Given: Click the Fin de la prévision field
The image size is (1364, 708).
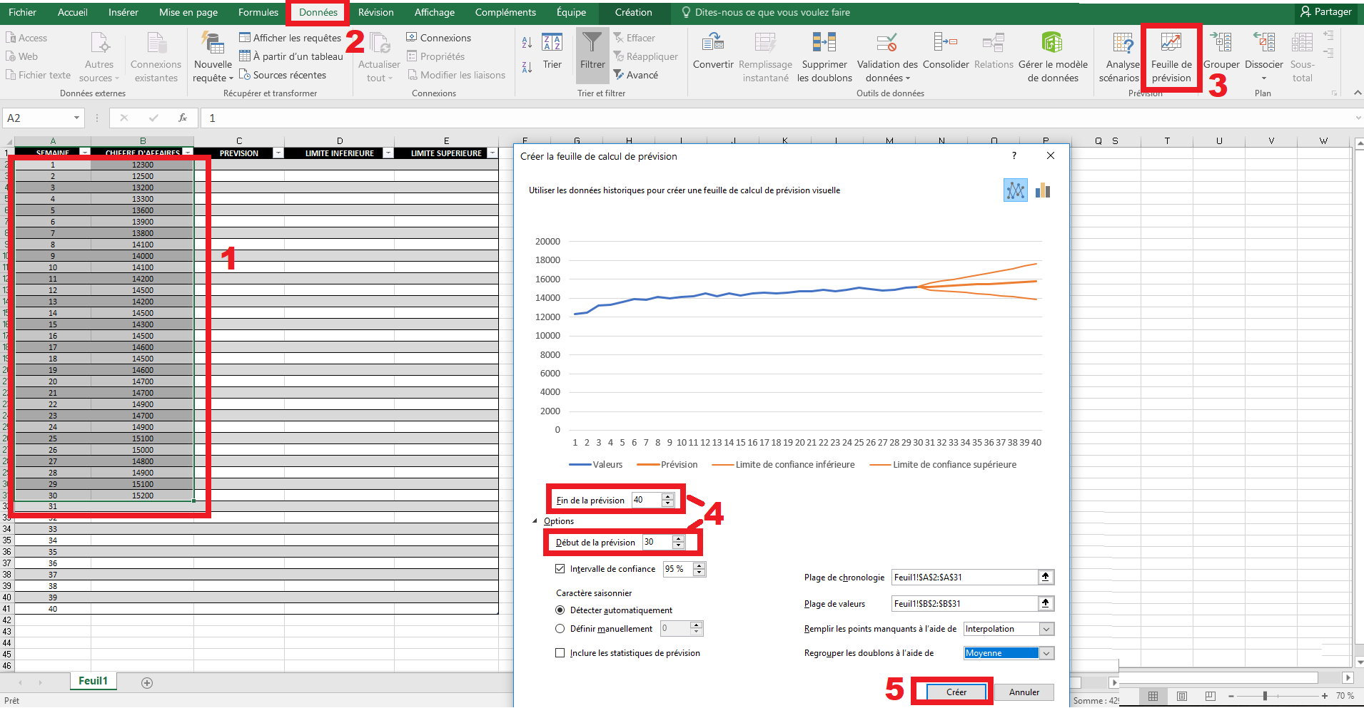Looking at the screenshot, I should 646,500.
